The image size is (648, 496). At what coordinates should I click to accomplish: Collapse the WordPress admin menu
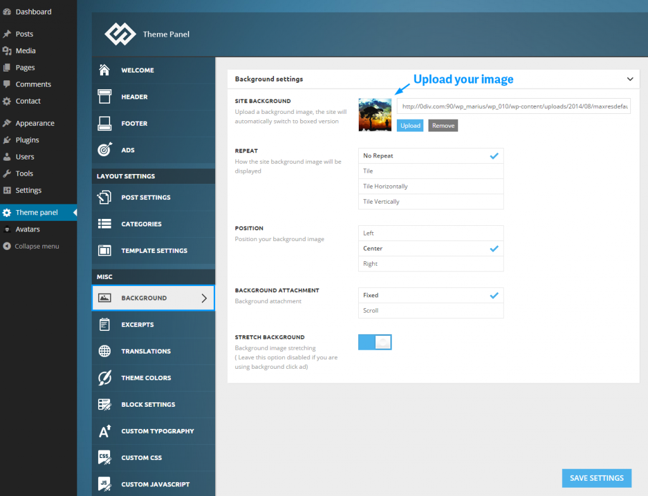[x=37, y=246]
